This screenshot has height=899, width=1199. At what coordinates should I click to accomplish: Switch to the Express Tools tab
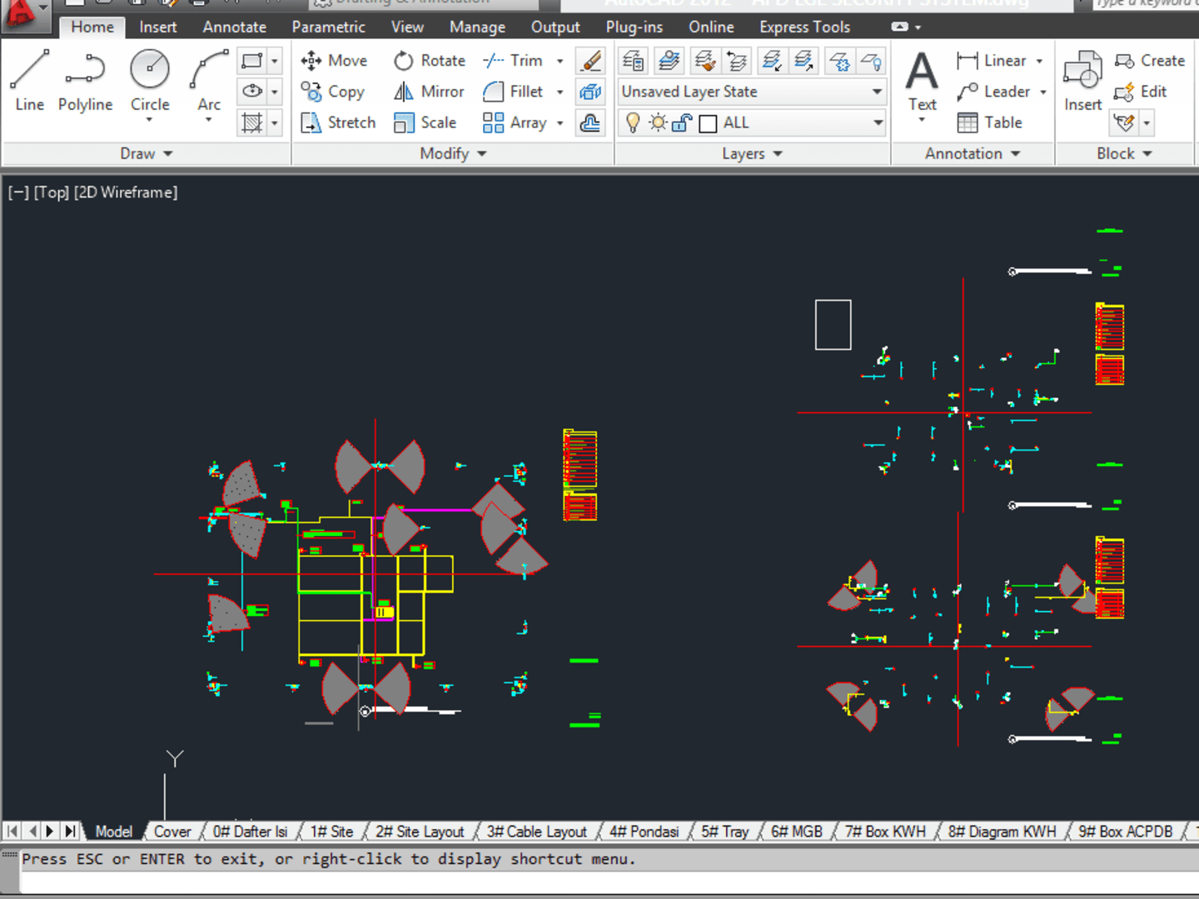click(x=804, y=27)
